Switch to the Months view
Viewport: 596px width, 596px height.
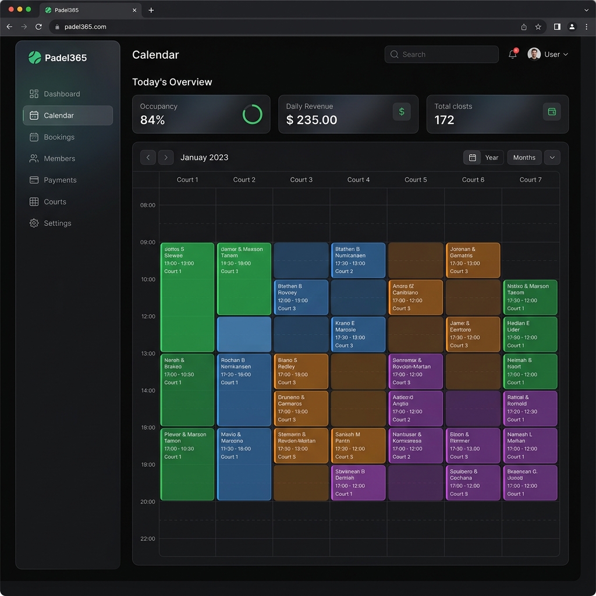(524, 158)
